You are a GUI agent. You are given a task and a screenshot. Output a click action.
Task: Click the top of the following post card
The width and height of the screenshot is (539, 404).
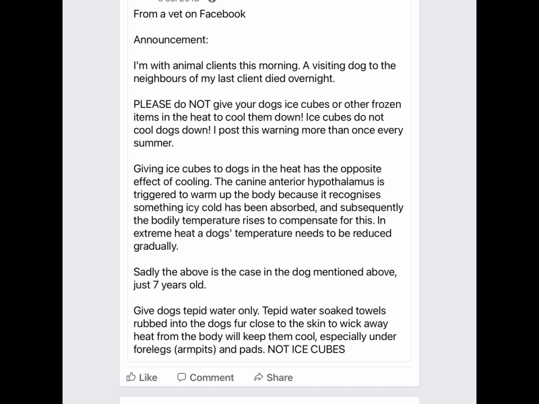pyautogui.click(x=269, y=399)
